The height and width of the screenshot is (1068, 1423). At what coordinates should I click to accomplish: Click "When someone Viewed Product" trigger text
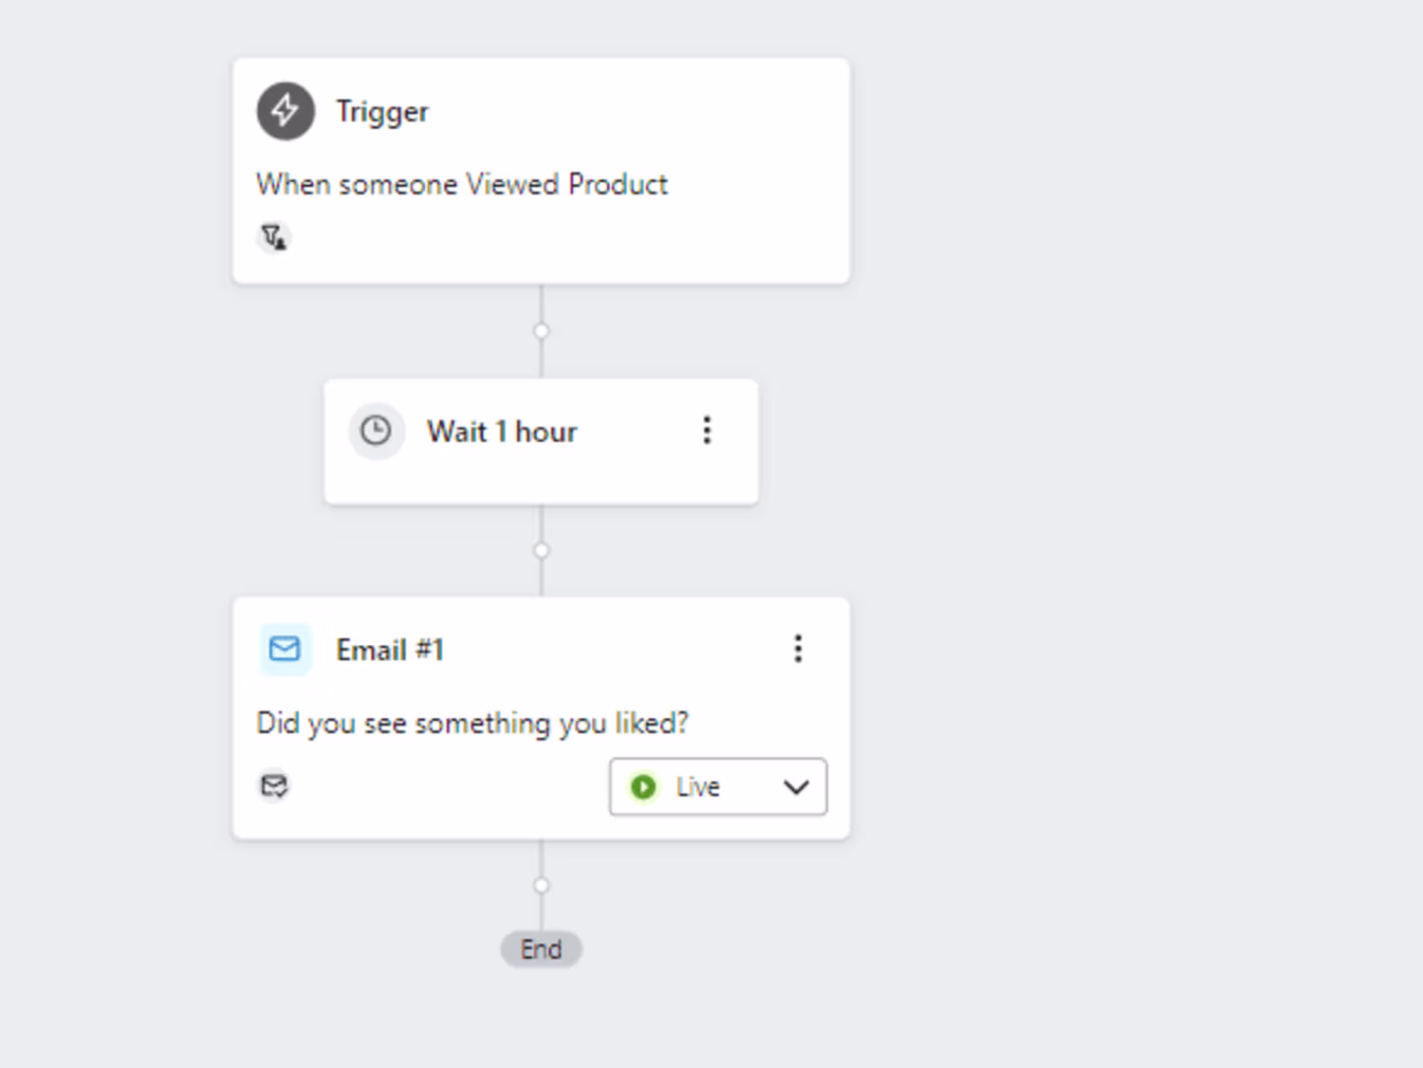click(x=462, y=184)
